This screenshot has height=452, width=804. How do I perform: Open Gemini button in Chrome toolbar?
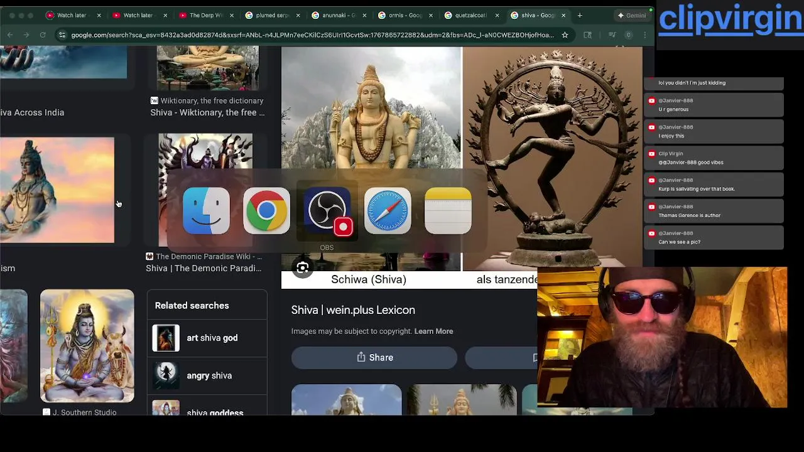631,15
